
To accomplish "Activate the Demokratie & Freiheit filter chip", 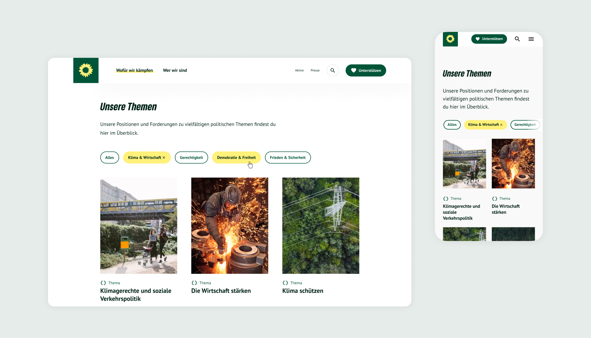I will tap(236, 157).
